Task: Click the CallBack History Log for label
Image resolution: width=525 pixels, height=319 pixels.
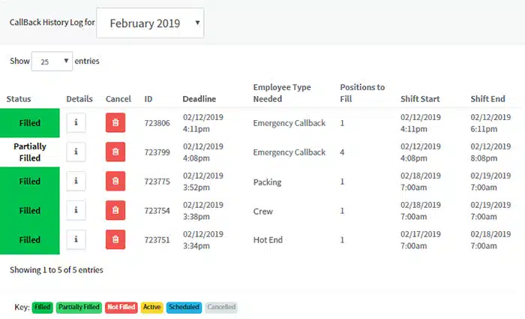Action: 52,22
